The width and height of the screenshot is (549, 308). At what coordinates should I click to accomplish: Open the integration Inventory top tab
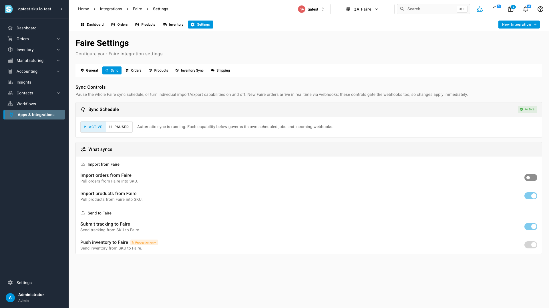coord(173,25)
